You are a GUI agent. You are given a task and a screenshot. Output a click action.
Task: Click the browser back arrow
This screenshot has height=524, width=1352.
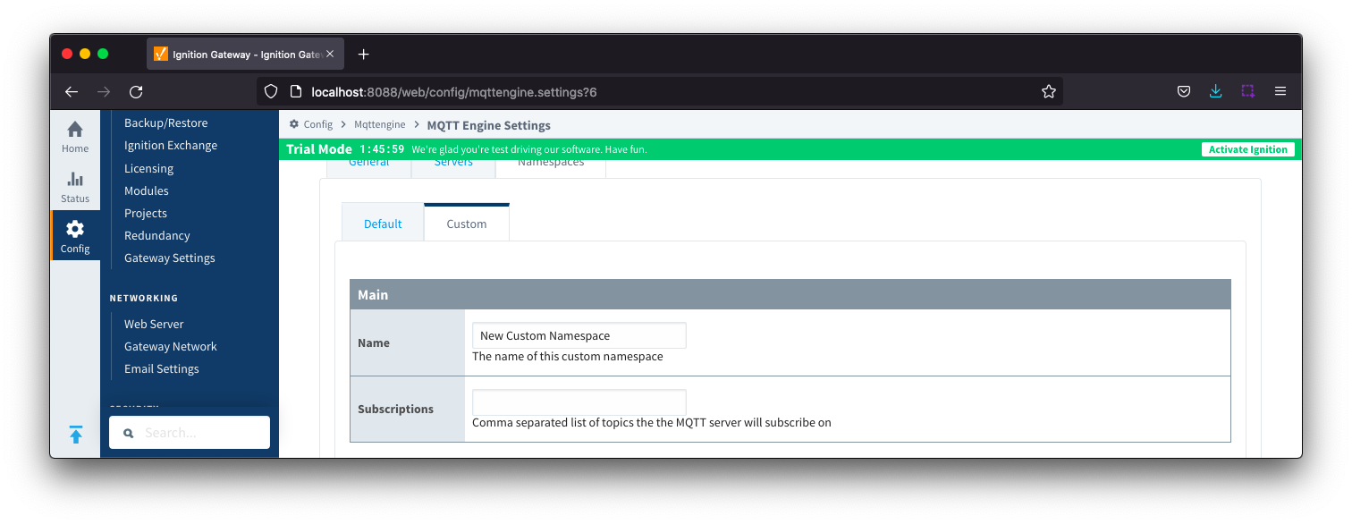coord(72,91)
